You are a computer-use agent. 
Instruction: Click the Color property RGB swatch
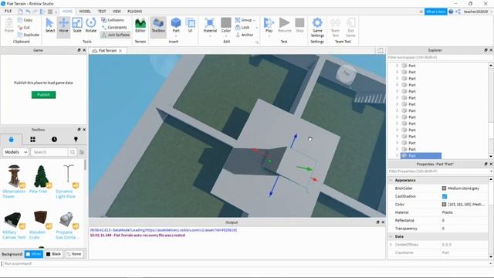pos(444,204)
